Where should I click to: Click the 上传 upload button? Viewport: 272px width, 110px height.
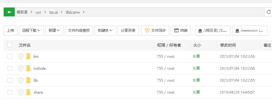point(10,31)
